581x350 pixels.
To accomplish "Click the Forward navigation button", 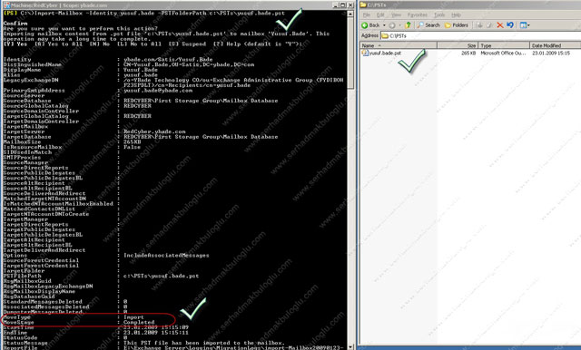I will click(392, 25).
